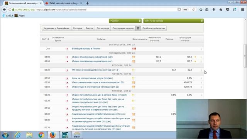This screenshot has height=139, width=247.
Task: Open the Firefox hamburger menu
Action: (x=243, y=10)
